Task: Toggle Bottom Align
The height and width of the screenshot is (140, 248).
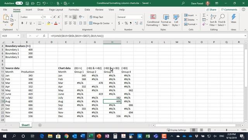Action: [74, 17]
